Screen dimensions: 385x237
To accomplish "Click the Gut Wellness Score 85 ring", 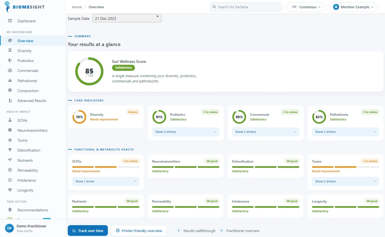I will coord(89,71).
